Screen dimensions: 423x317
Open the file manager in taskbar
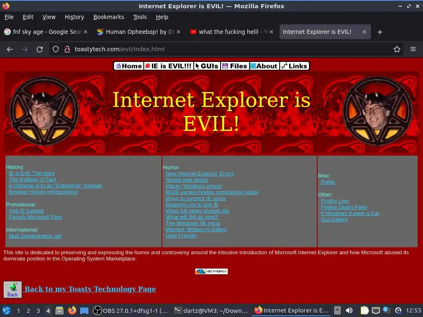[x=59, y=310]
